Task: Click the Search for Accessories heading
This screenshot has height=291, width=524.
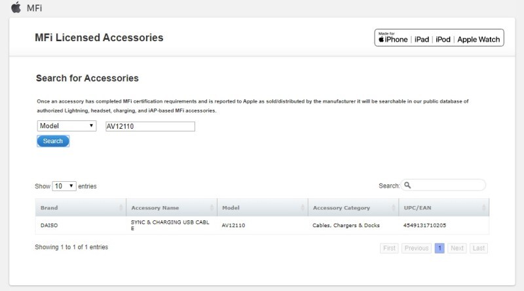Action: click(x=87, y=78)
